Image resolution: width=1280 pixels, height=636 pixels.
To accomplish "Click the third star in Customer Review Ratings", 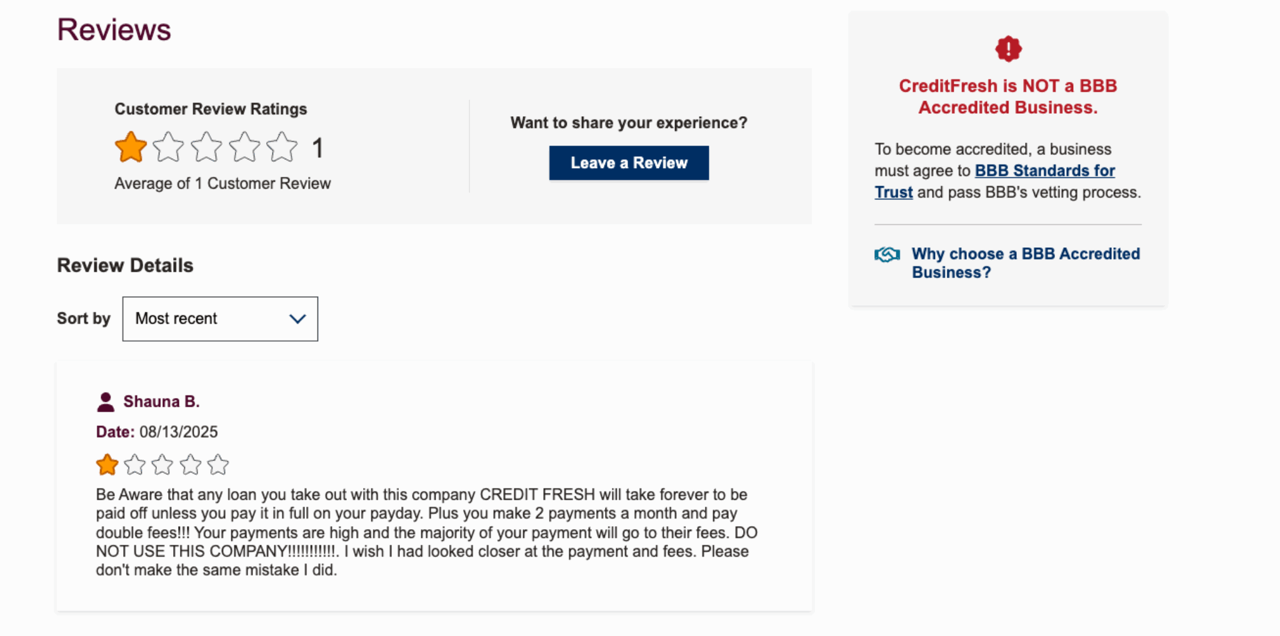I will tap(207, 147).
